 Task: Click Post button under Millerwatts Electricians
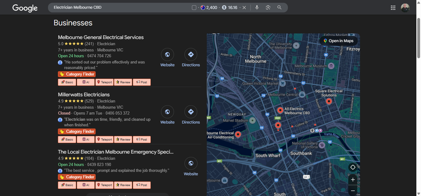click(x=142, y=139)
